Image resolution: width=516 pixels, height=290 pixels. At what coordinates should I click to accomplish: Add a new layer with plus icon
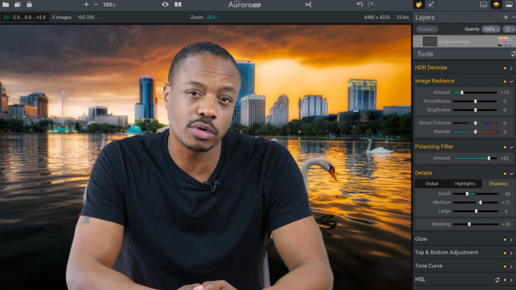pyautogui.click(x=505, y=17)
